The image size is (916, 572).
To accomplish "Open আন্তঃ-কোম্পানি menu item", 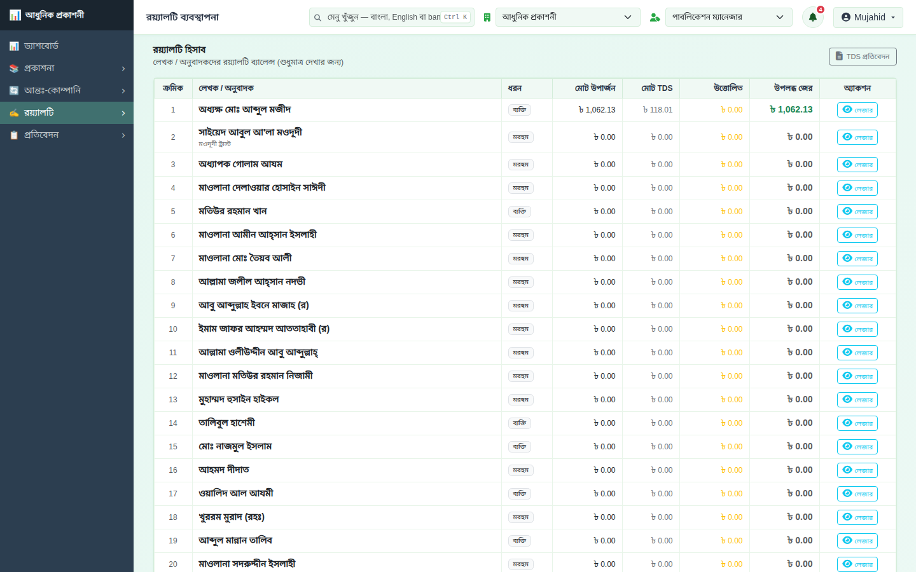I will point(67,90).
